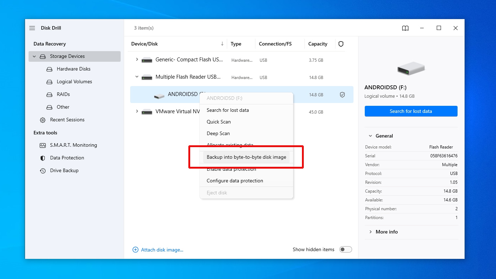Click the RAIDs disk icon

point(50,95)
